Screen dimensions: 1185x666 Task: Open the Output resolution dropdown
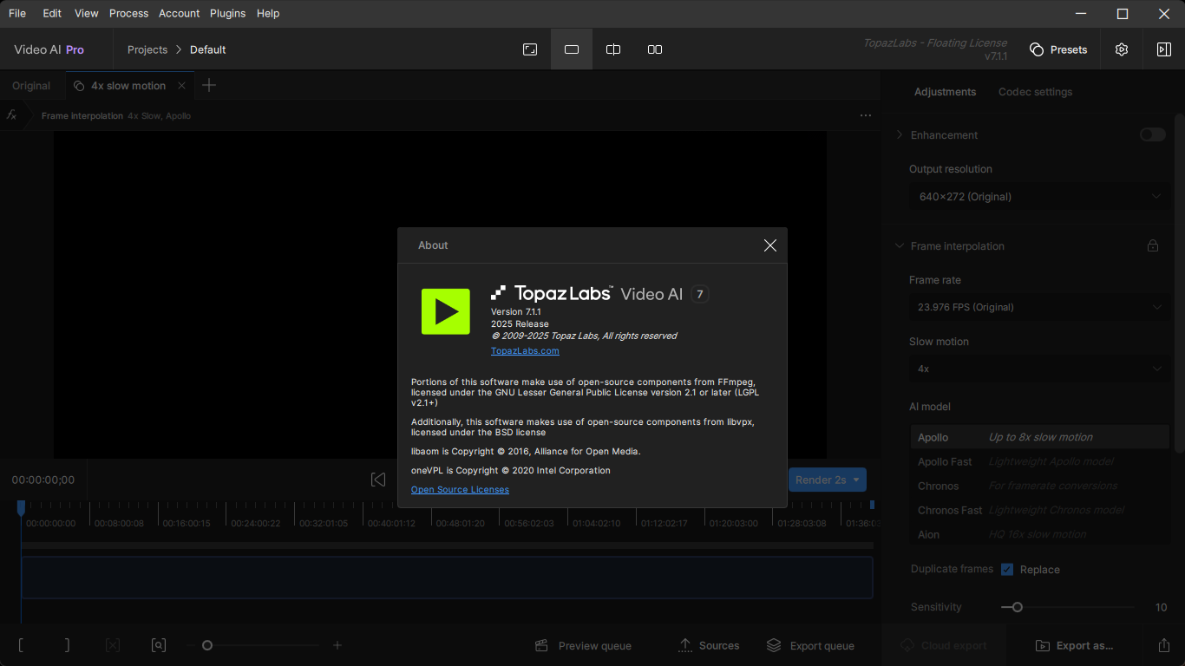point(1038,197)
